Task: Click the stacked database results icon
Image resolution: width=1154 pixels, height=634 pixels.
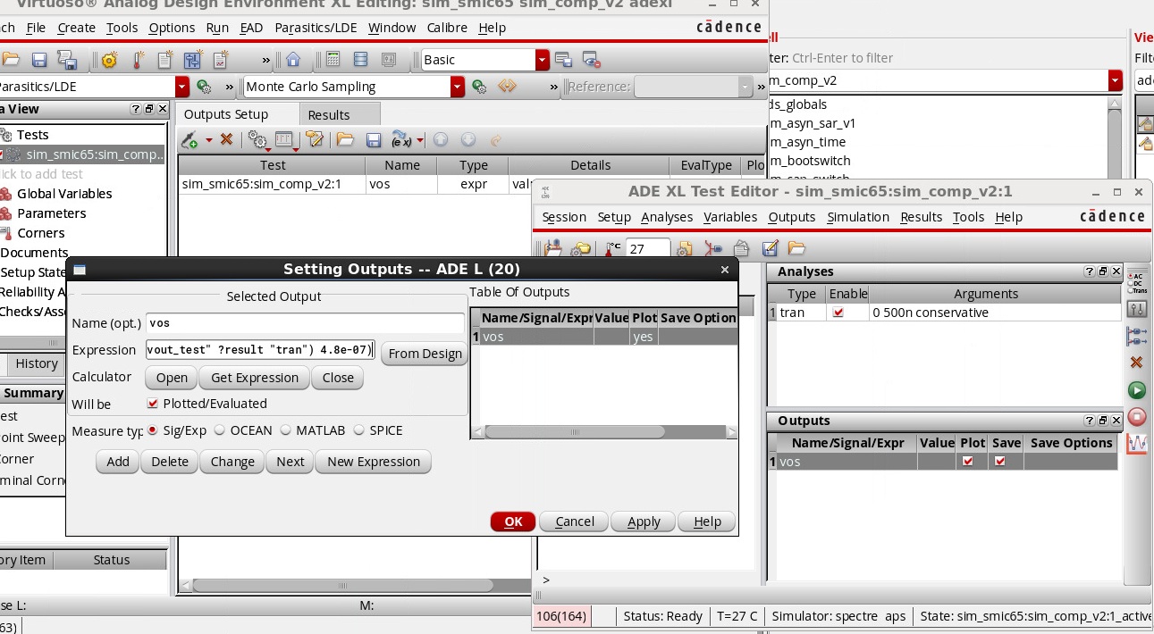Action: coord(361,60)
